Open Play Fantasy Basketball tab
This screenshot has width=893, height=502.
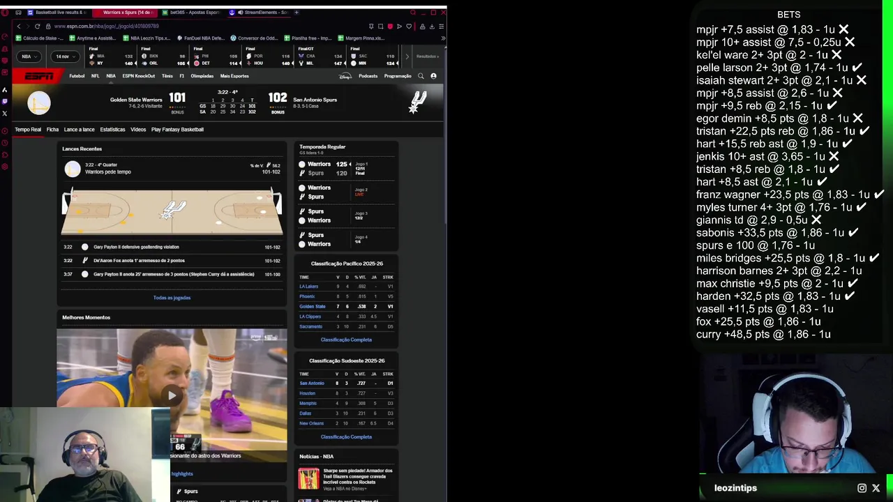pos(177,130)
